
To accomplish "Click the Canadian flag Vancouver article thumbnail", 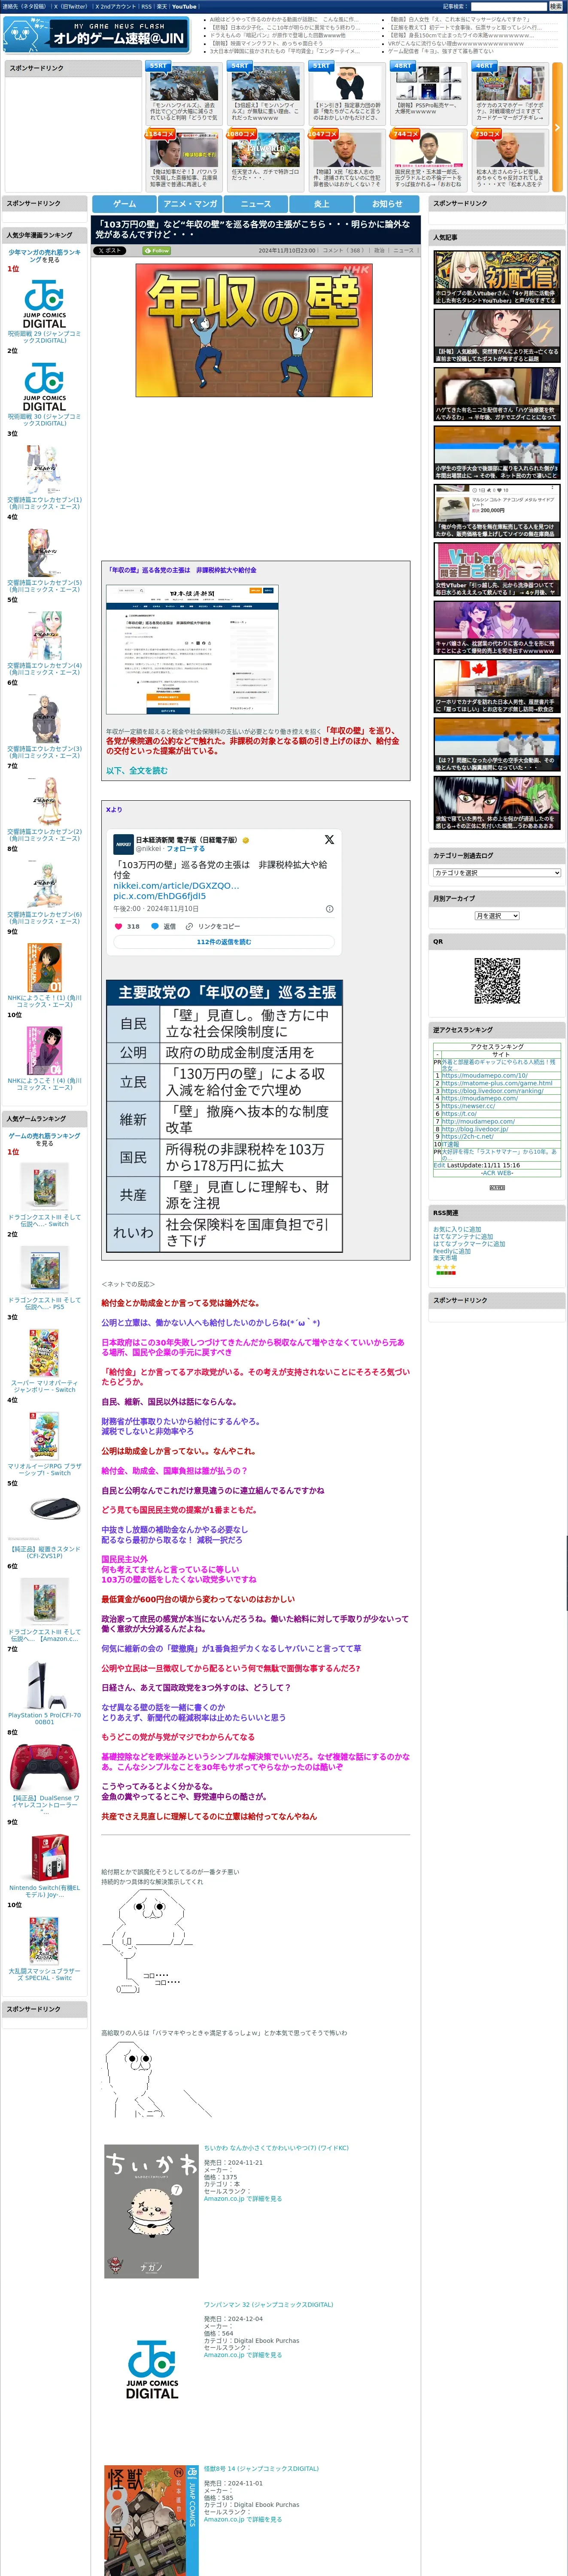I will [x=497, y=686].
